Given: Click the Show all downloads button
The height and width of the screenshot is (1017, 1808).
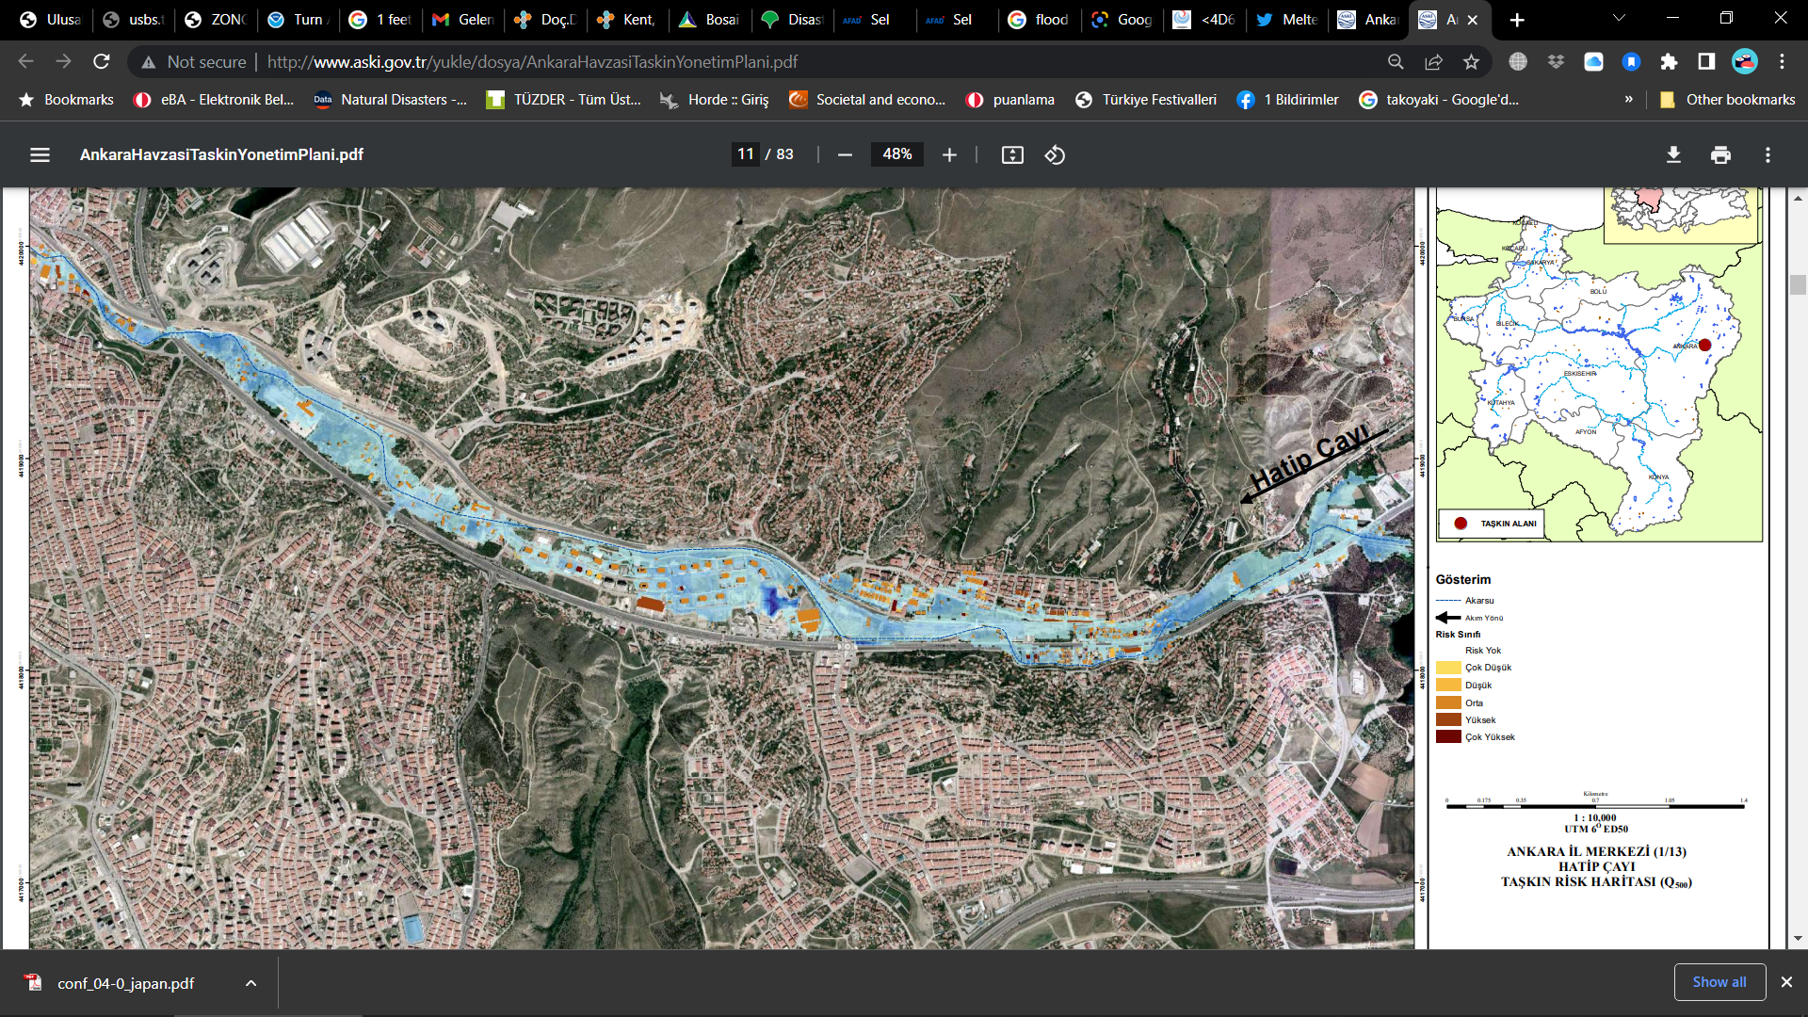Looking at the screenshot, I should (1719, 981).
